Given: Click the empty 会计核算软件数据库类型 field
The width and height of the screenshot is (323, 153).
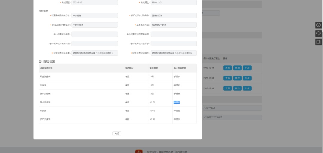Looking at the screenshot, I should pyautogui.click(x=174, y=34).
